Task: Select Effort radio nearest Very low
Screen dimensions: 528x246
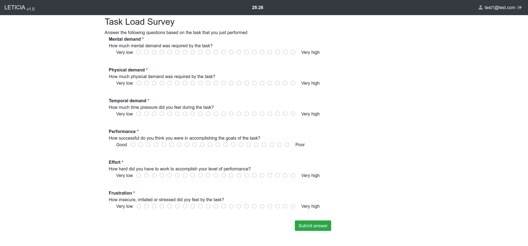Action: click(x=139, y=175)
